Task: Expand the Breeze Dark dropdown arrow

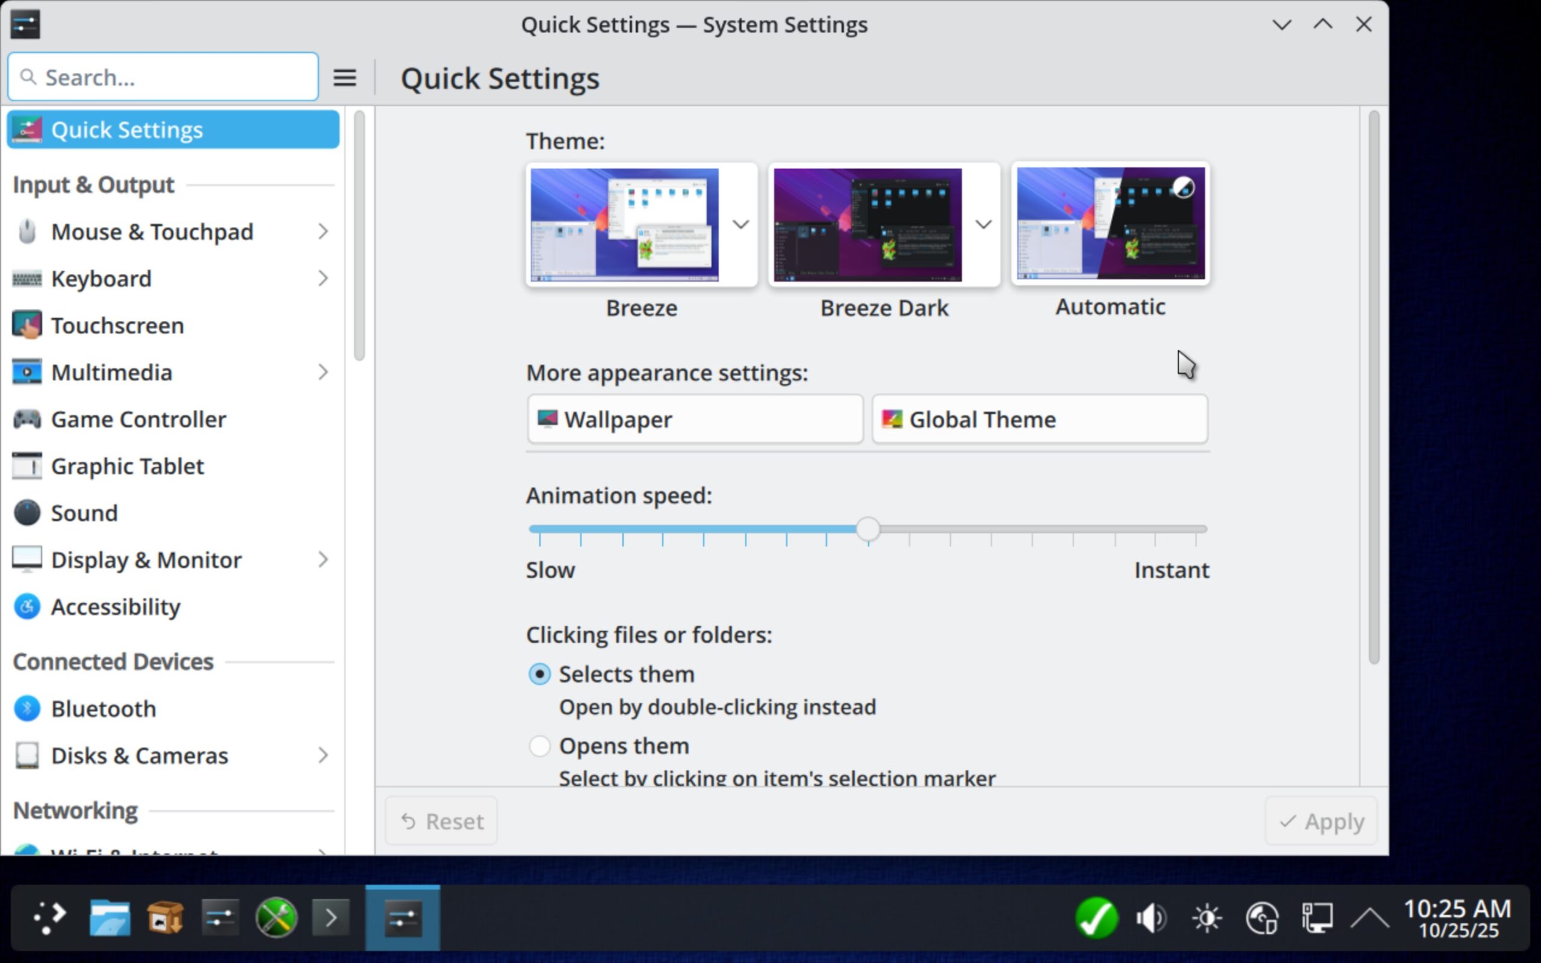Action: click(983, 224)
